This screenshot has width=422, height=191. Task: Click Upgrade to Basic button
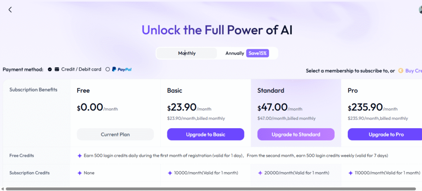coord(206,134)
